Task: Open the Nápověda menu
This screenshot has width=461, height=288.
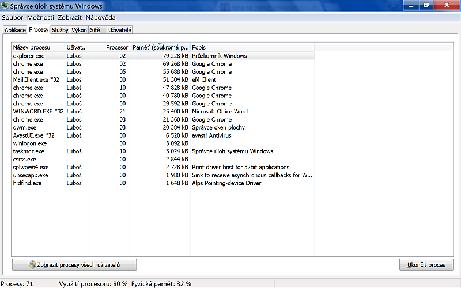Action: (x=100, y=18)
